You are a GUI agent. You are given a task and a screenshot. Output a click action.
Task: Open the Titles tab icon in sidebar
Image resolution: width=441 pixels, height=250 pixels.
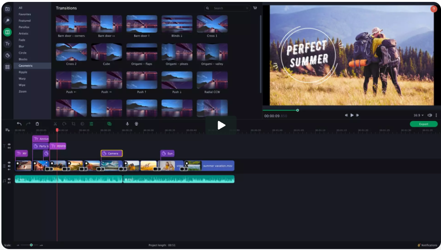click(x=7, y=44)
